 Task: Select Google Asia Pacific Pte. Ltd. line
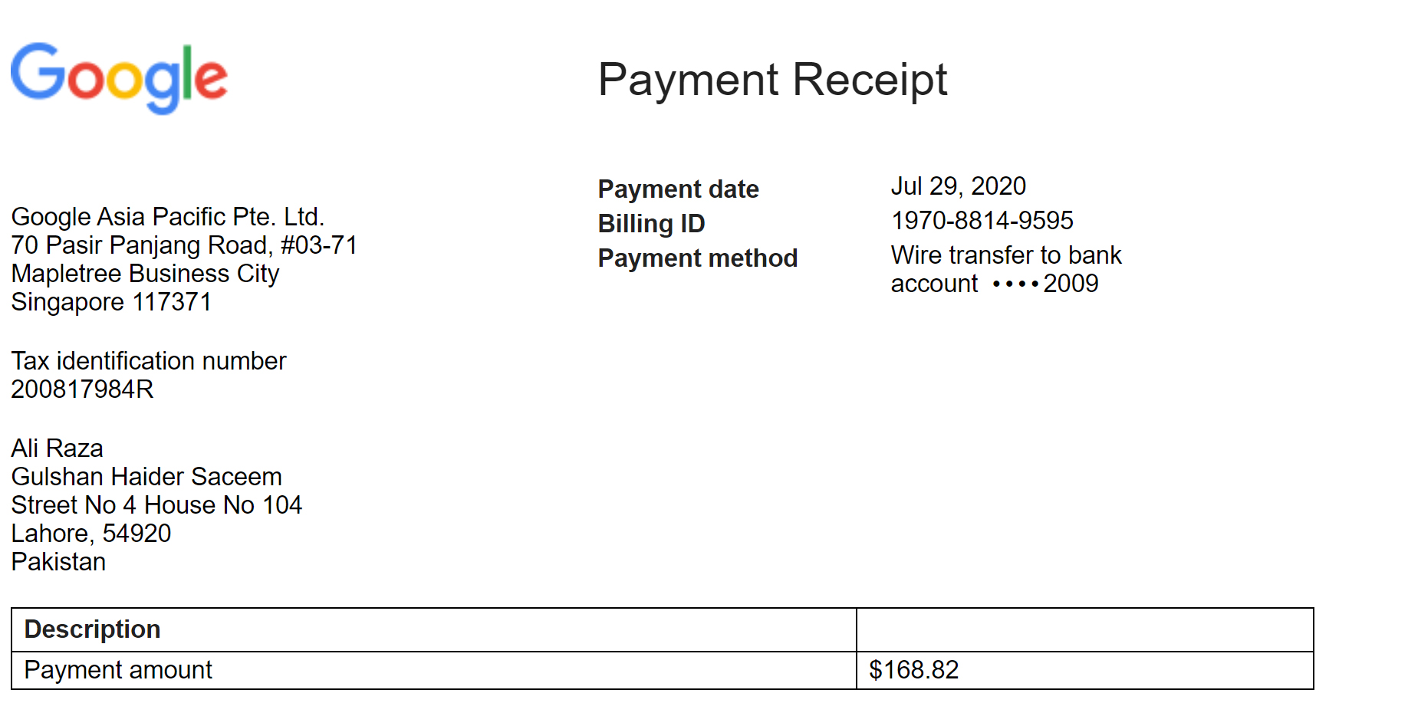pos(168,217)
